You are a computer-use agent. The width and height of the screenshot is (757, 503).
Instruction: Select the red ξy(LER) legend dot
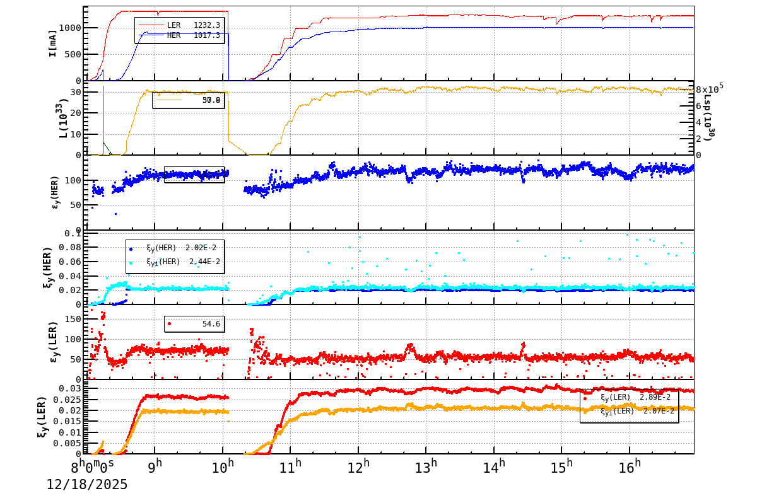pos(585,398)
